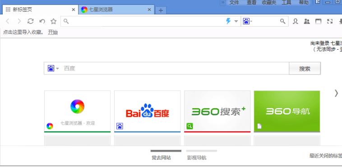Click the forward navigation arrow
The image size is (342, 167).
19,21
